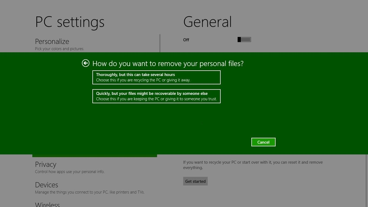This screenshot has width=368, height=207.
Task: Open the Wireless settings section
Action: (47, 204)
